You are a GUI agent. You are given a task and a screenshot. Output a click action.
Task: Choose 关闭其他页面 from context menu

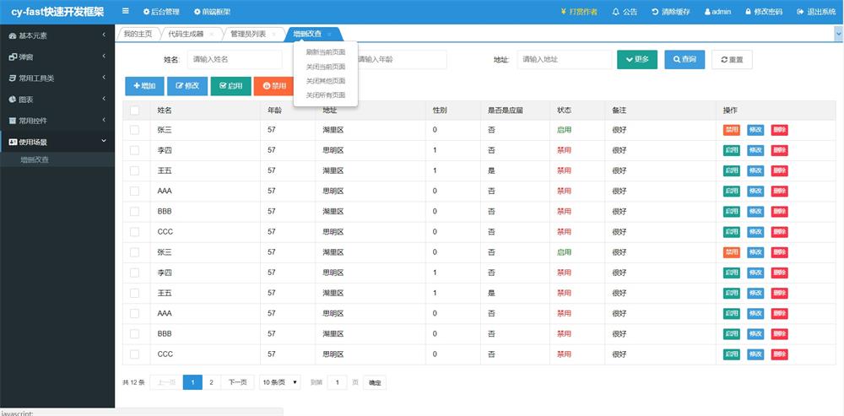[325, 81]
